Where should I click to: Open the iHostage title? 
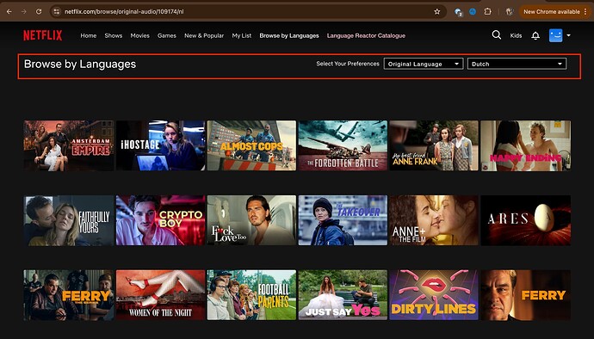coord(161,145)
